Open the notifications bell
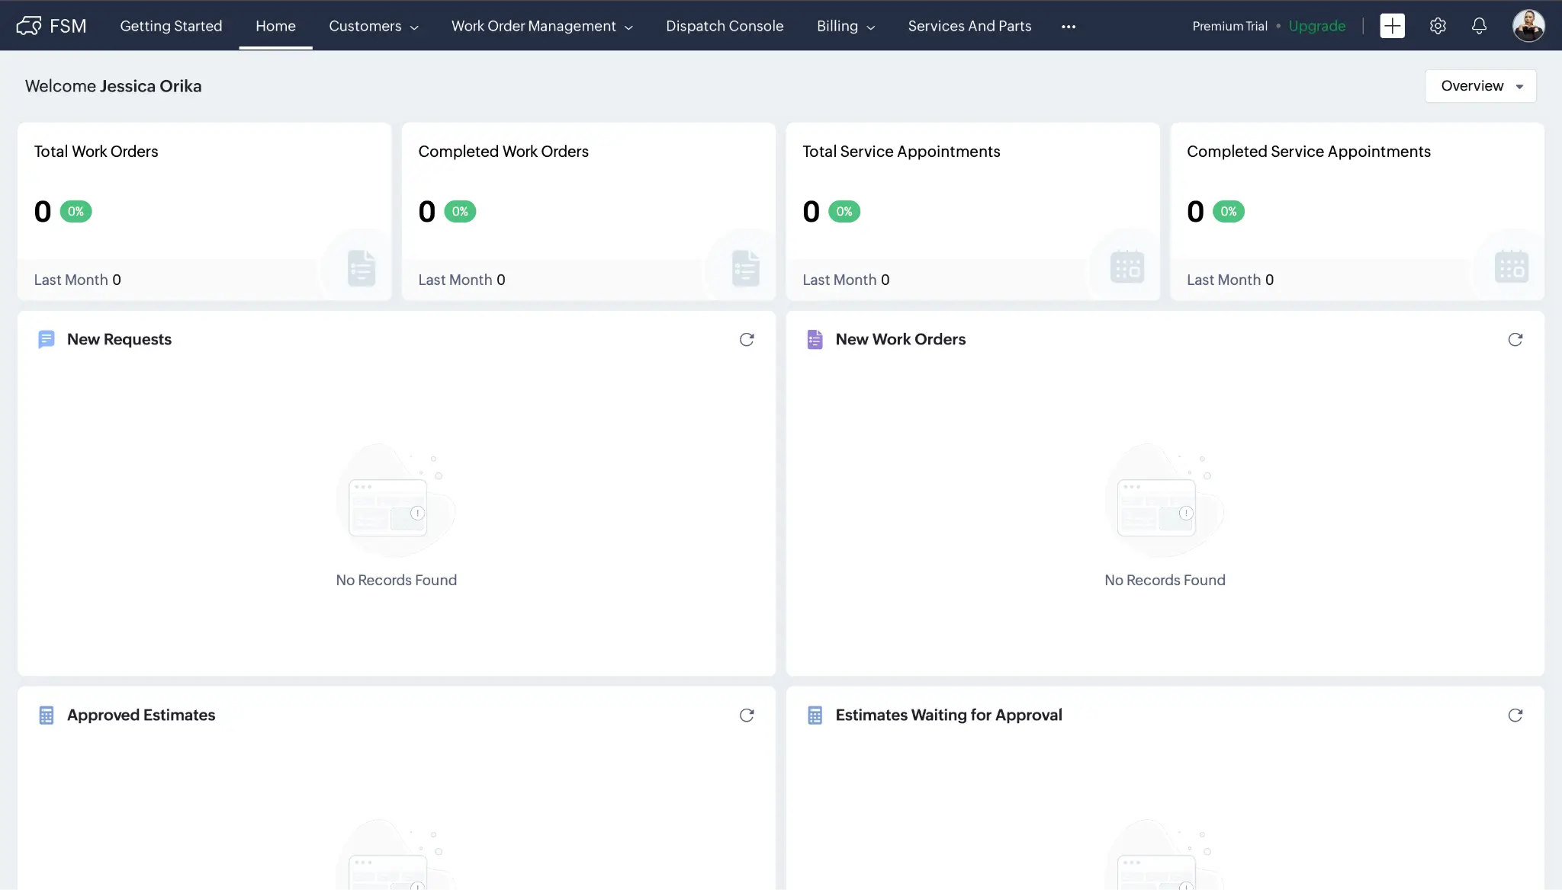The width and height of the screenshot is (1562, 890). [1479, 26]
